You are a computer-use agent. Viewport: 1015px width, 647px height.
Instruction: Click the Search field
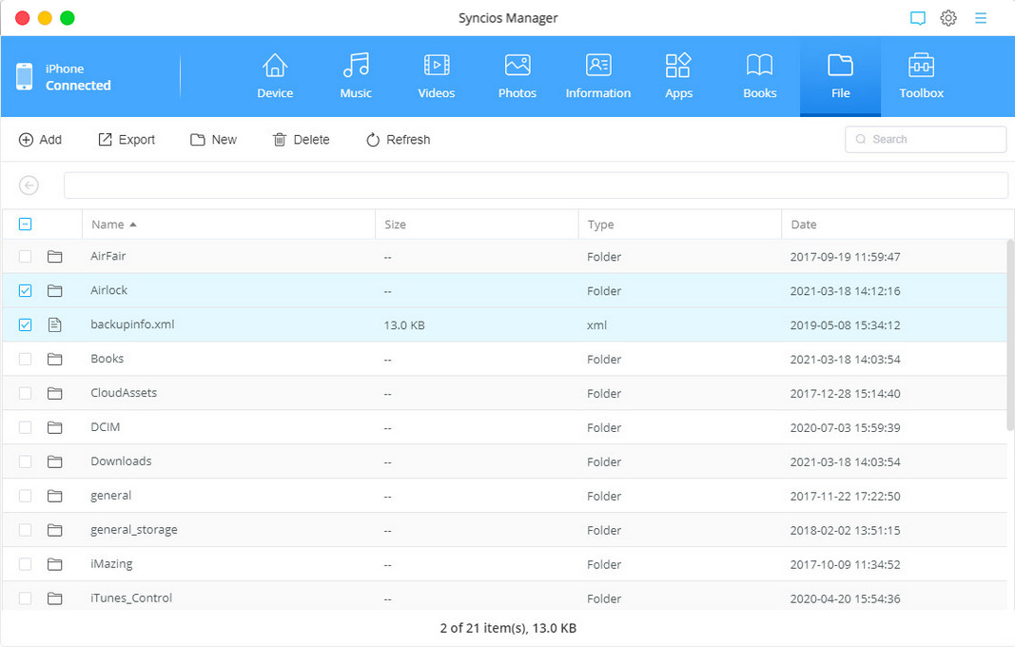click(x=926, y=139)
